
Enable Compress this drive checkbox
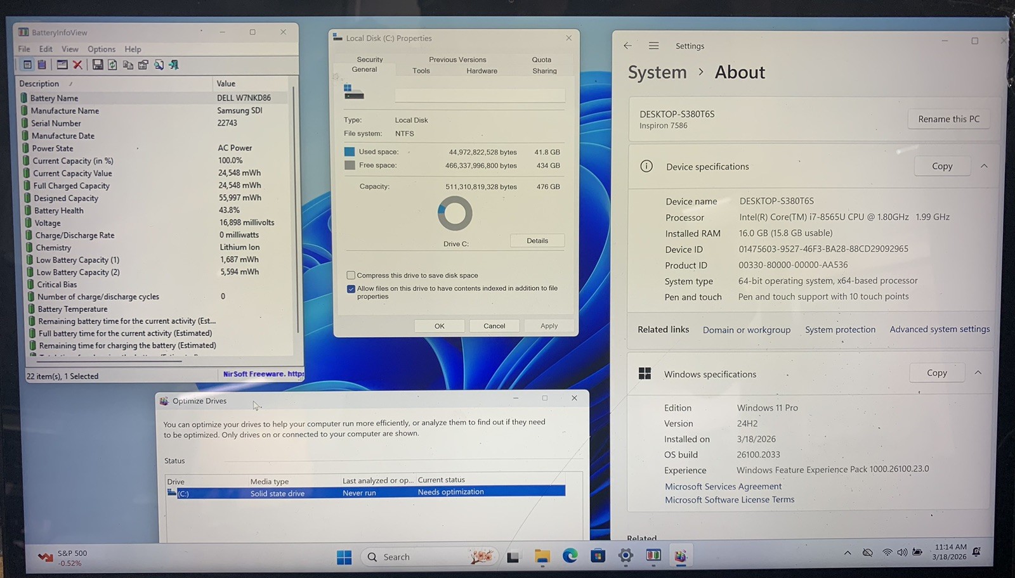[x=351, y=275]
